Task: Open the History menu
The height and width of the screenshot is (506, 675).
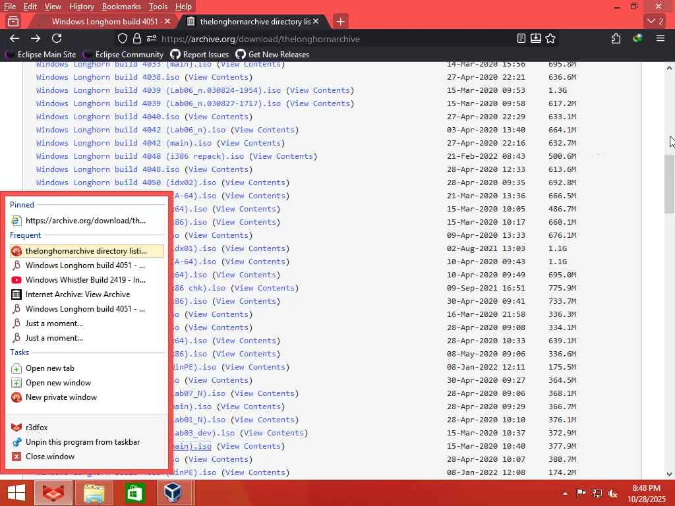Action: 81,7
